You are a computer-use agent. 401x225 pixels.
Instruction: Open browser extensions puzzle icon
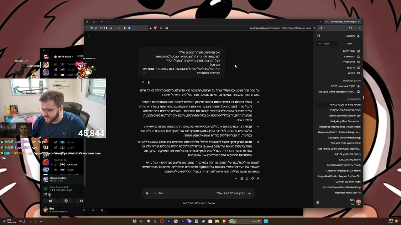click(120, 28)
